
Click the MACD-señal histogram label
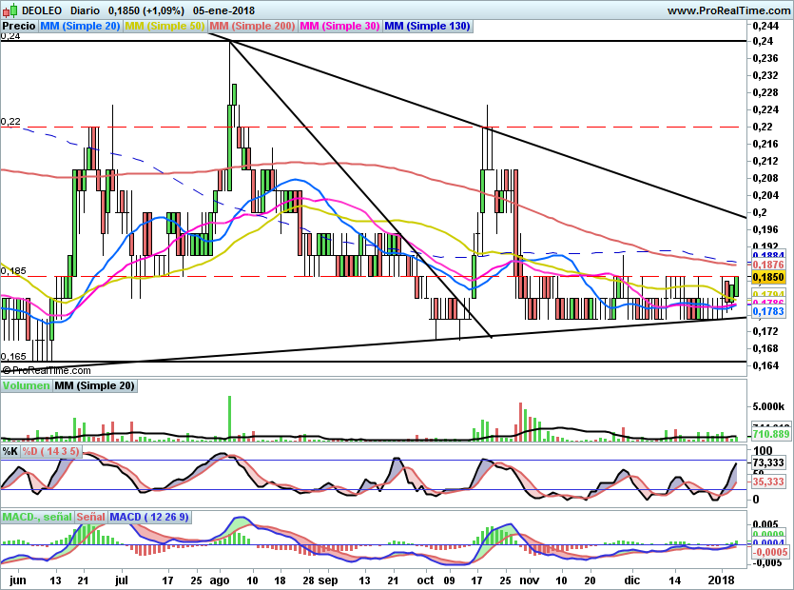click(x=37, y=517)
